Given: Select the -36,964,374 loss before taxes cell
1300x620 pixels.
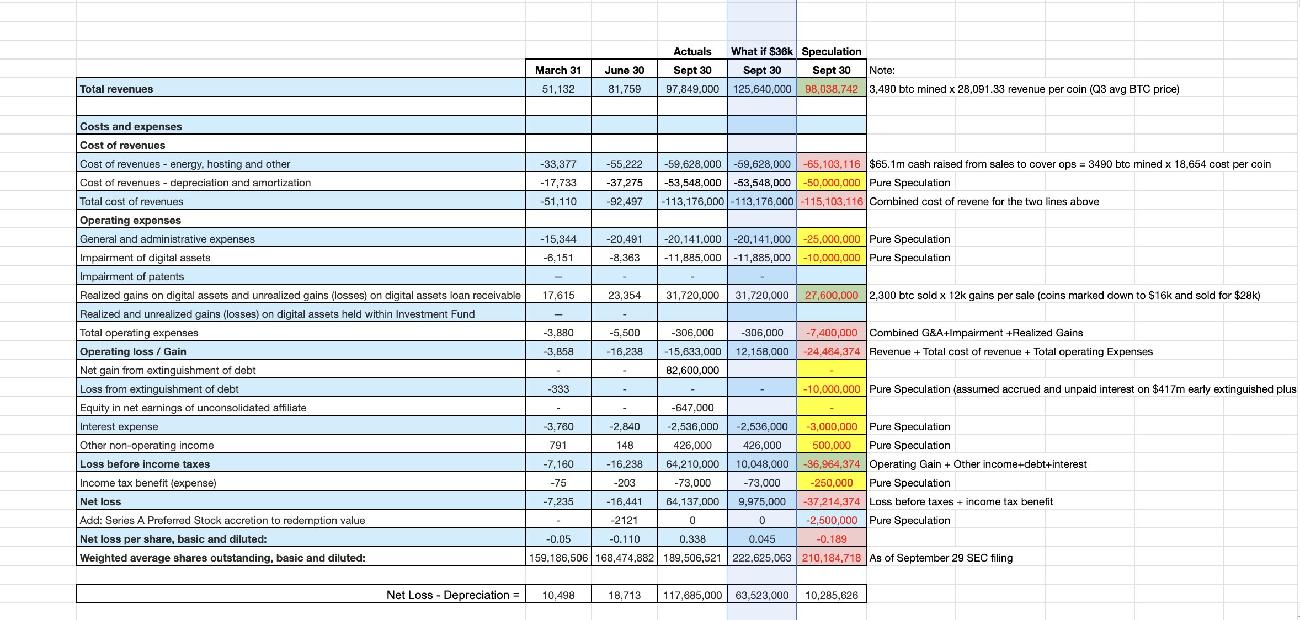Looking at the screenshot, I should (x=831, y=464).
